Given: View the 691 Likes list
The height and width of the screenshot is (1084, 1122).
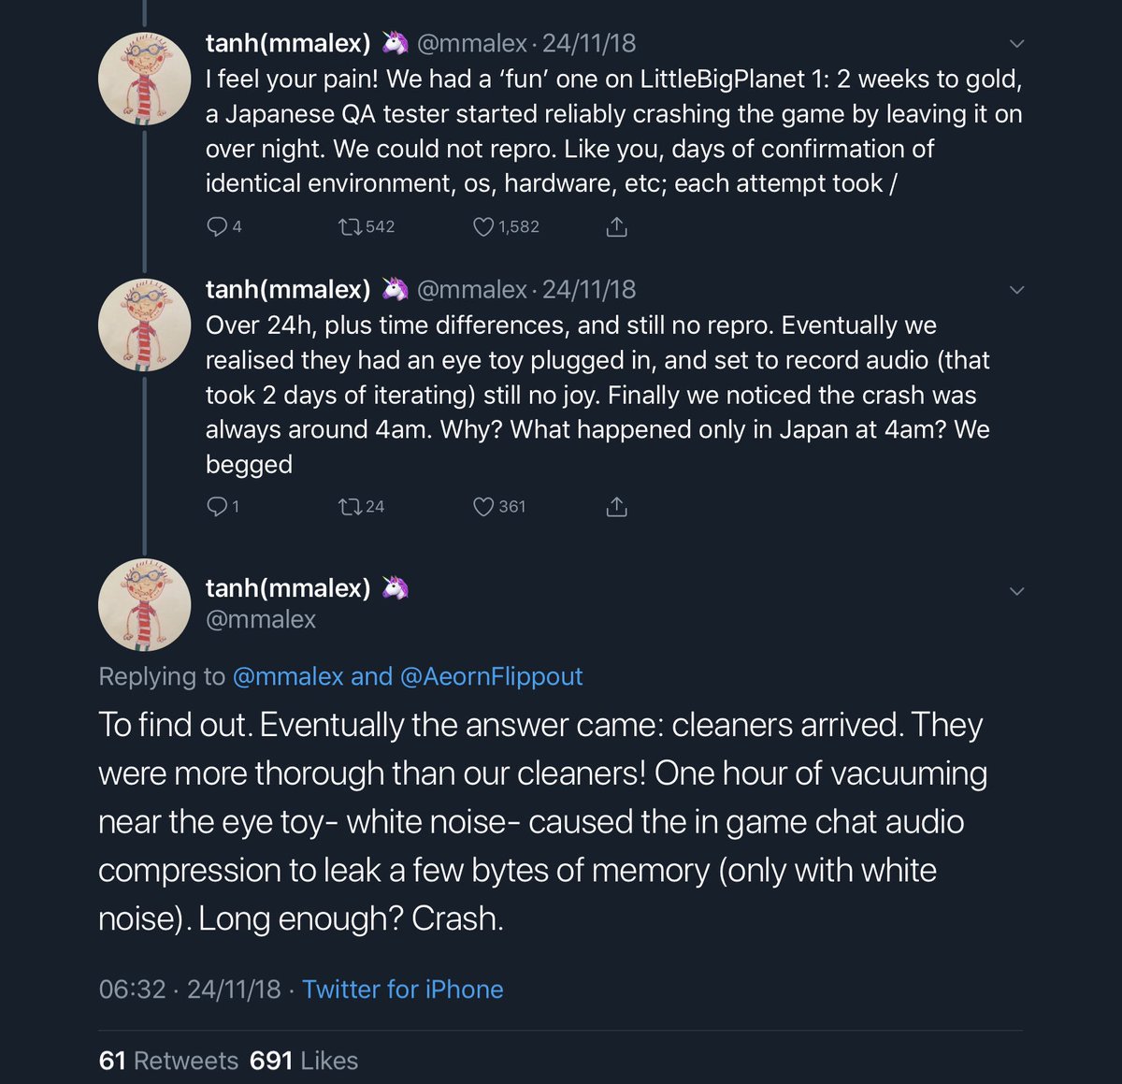Looking at the screenshot, I should [304, 1060].
